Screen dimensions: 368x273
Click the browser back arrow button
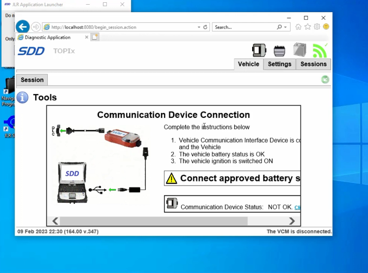coord(23,27)
